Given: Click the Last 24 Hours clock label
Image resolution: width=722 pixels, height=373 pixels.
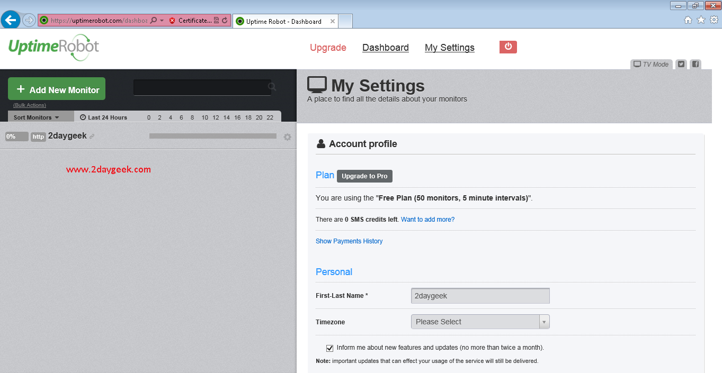Looking at the screenshot, I should click(x=104, y=117).
